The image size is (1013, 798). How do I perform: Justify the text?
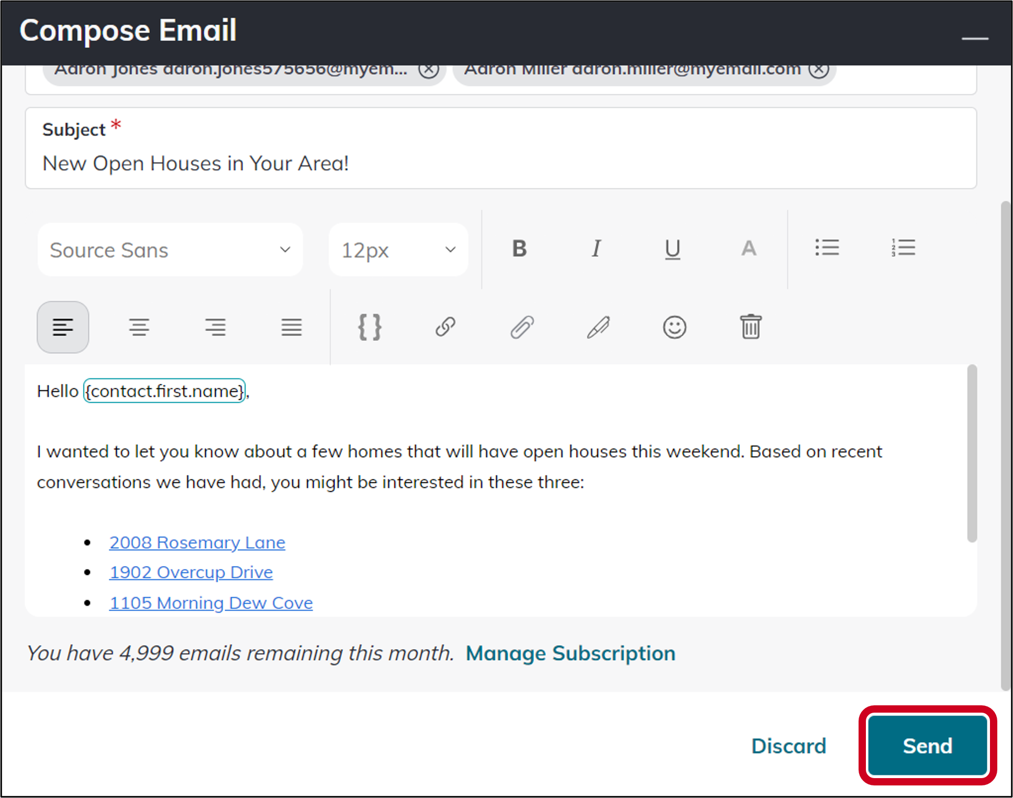[292, 327]
